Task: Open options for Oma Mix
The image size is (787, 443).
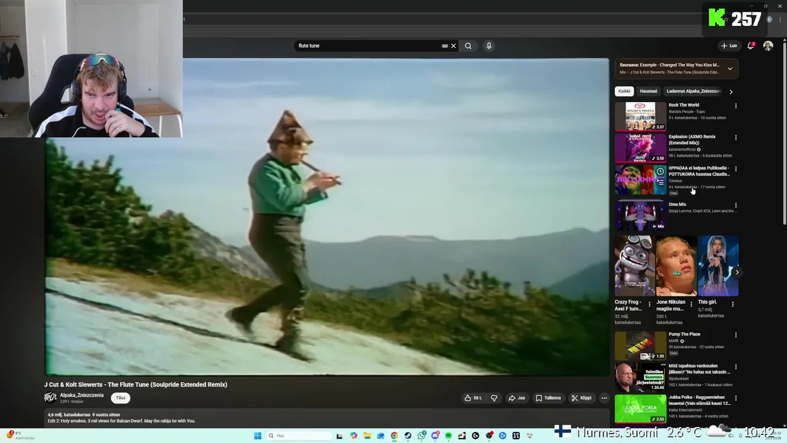Action: [735, 205]
